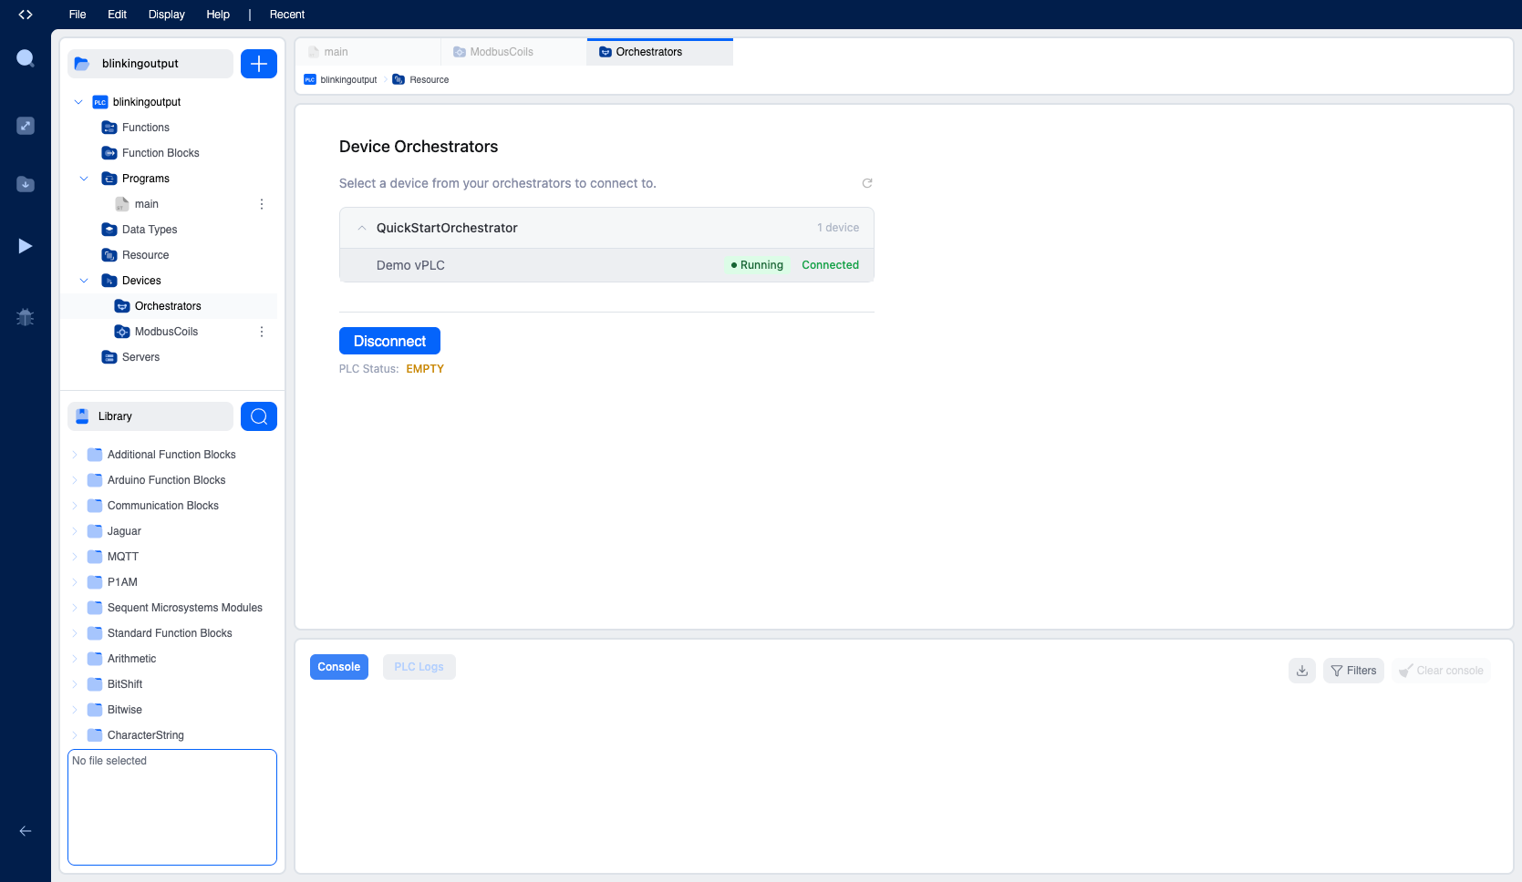Click the Running status badge
Viewport: 1522px width, 882px height.
[x=757, y=265]
